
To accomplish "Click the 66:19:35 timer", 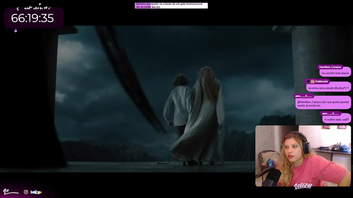I will click(32, 18).
